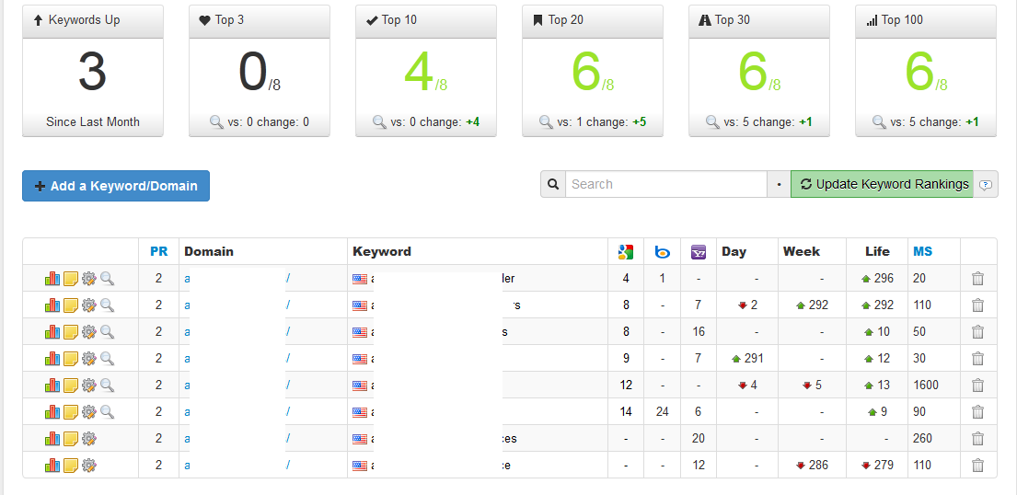Click magnifier in the Top 10 card
The image size is (1017, 495).
[x=379, y=121]
